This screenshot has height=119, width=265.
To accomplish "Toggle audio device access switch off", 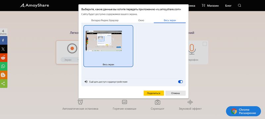I will (x=180, y=82).
